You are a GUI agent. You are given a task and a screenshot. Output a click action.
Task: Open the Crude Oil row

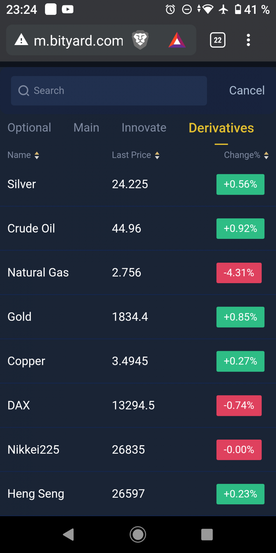pos(138,229)
